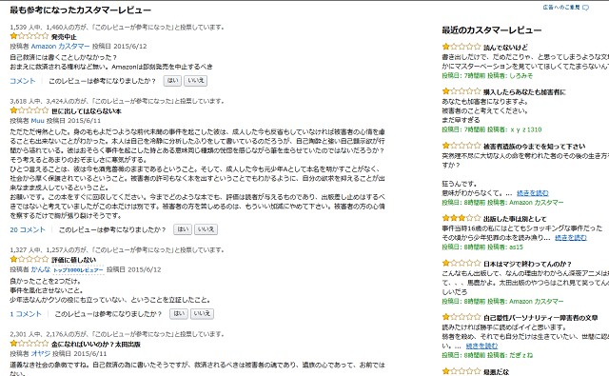Open the 1 コメント link

[x=26, y=314]
